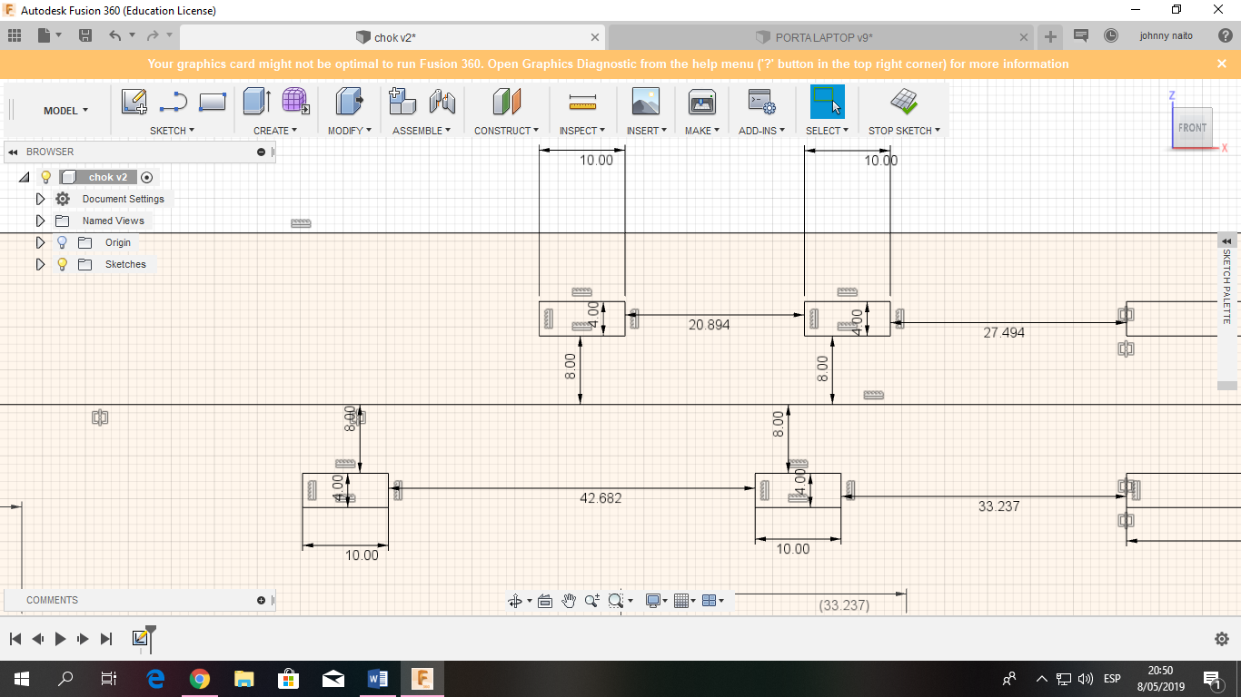The image size is (1241, 697).
Task: Collapse the chok v2 root node
Action: [24, 177]
